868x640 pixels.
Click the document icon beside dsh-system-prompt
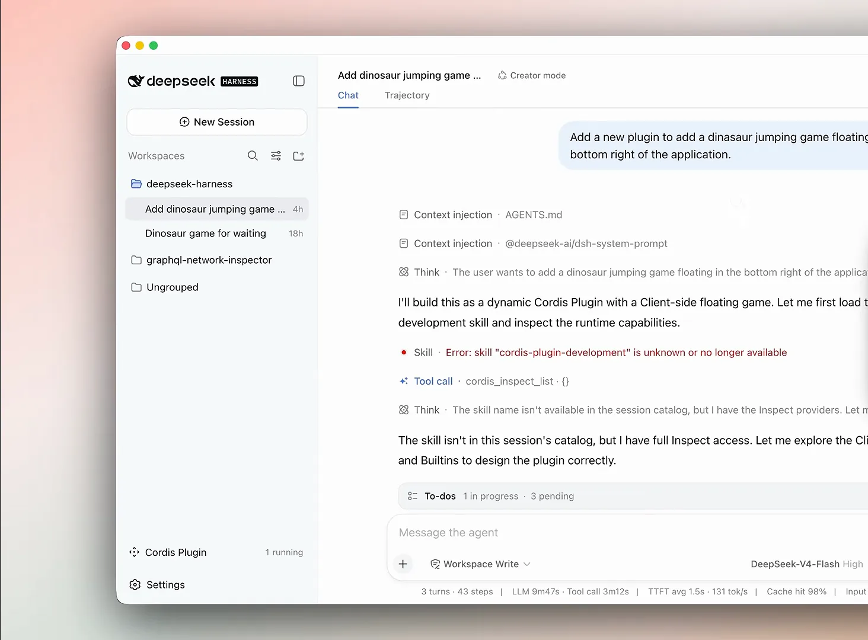(x=404, y=244)
